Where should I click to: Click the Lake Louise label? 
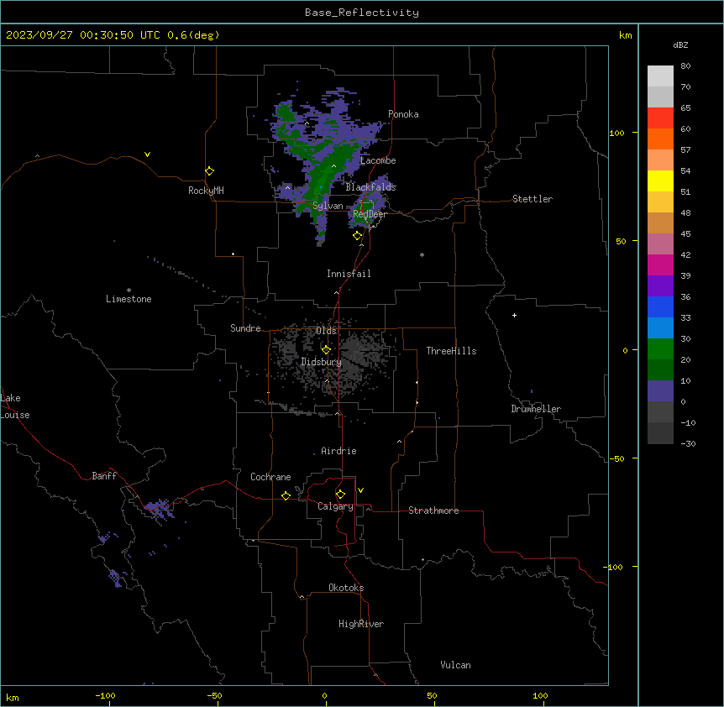point(15,406)
